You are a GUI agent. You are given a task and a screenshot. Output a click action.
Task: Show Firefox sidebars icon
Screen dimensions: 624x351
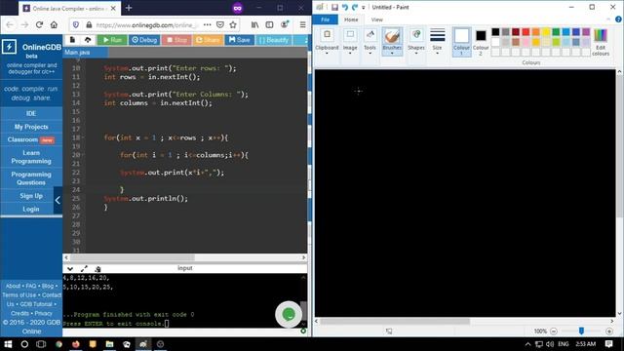coord(269,24)
